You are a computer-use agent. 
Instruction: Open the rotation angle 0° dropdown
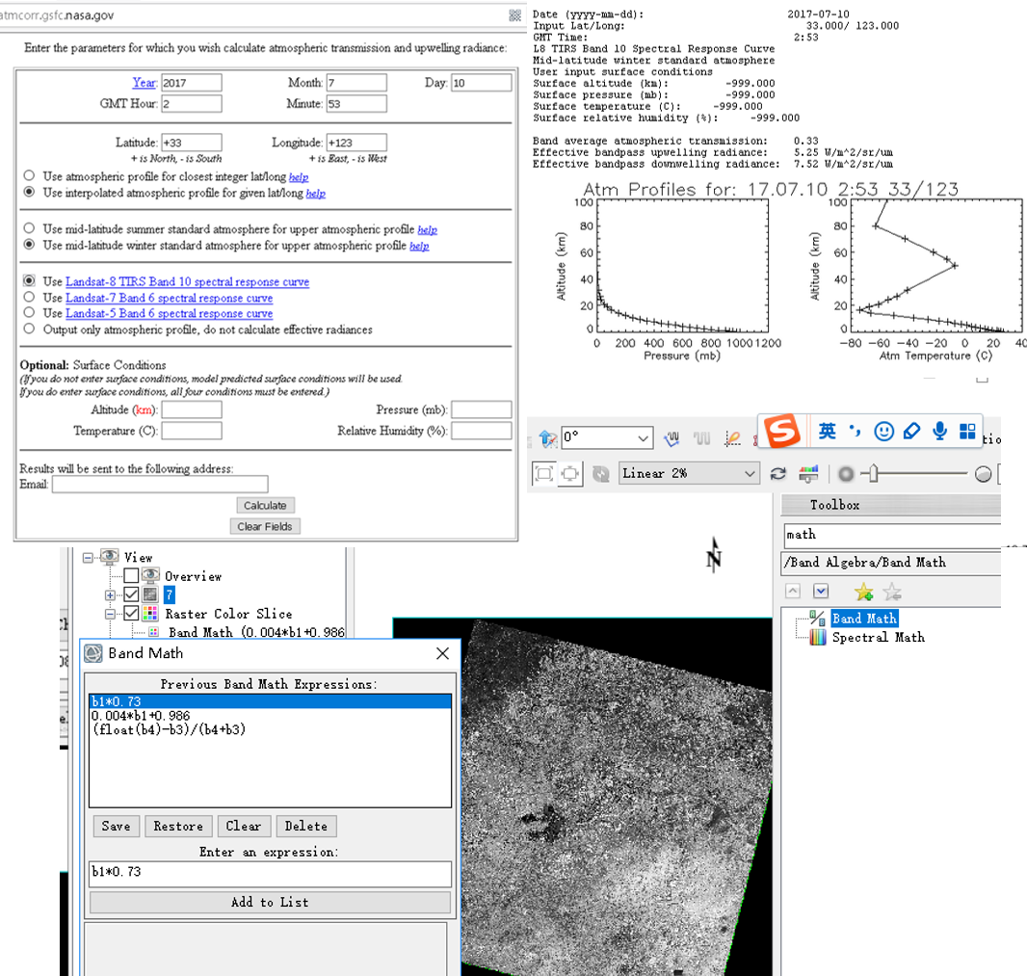(x=643, y=437)
